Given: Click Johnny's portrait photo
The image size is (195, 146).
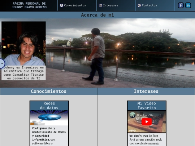Looking at the screenshot, I should tap(23, 44).
